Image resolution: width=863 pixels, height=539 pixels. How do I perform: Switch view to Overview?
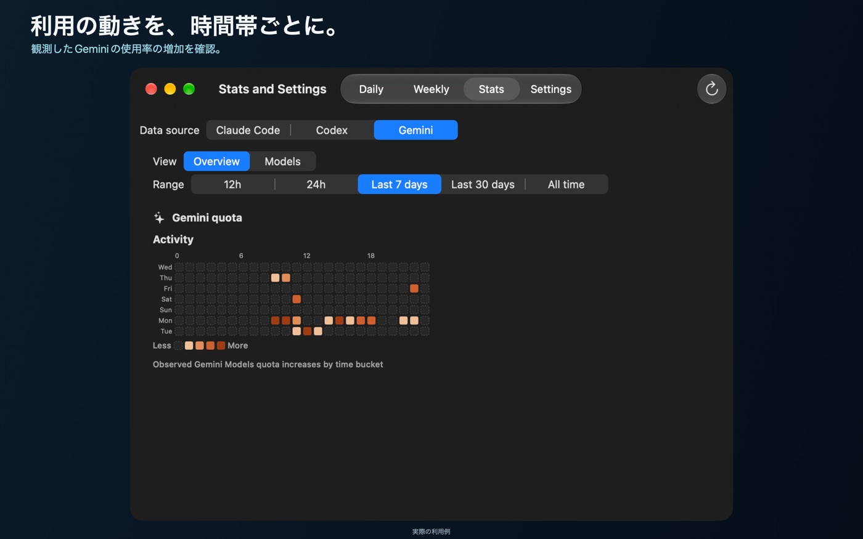coord(216,161)
